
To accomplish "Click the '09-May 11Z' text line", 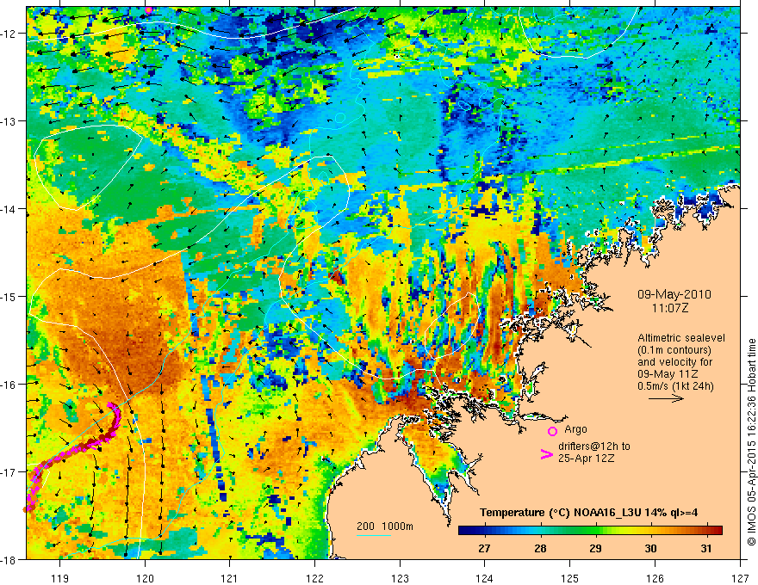I will [x=667, y=374].
